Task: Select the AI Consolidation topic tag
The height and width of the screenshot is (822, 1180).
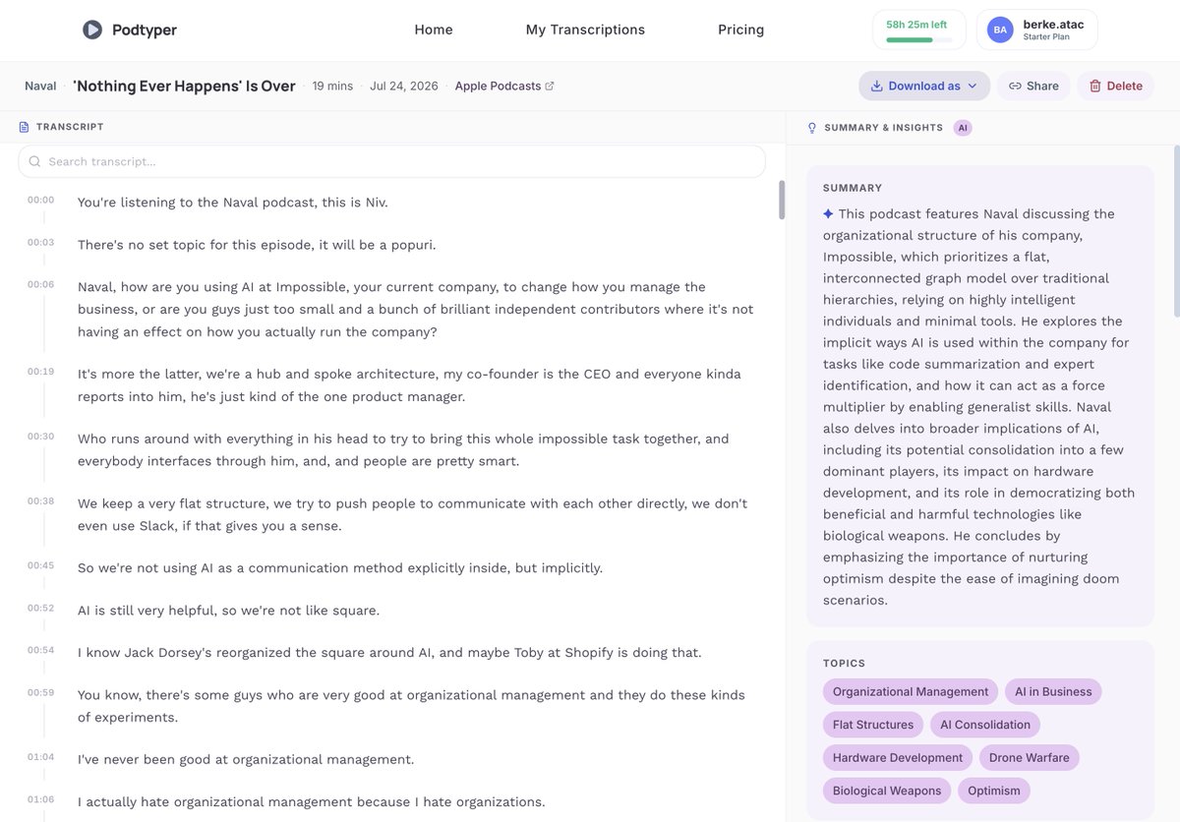Action: [x=985, y=725]
